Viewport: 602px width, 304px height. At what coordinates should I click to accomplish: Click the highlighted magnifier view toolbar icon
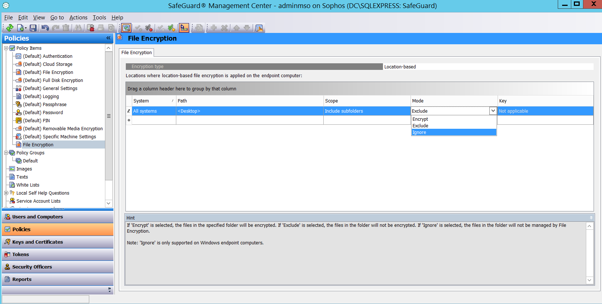[x=126, y=28]
